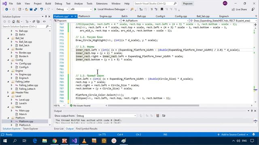Select Falling_Letter.h in Solution Explorer
This screenshot has height=145, width=259.
pyautogui.click(x=27, y=89)
